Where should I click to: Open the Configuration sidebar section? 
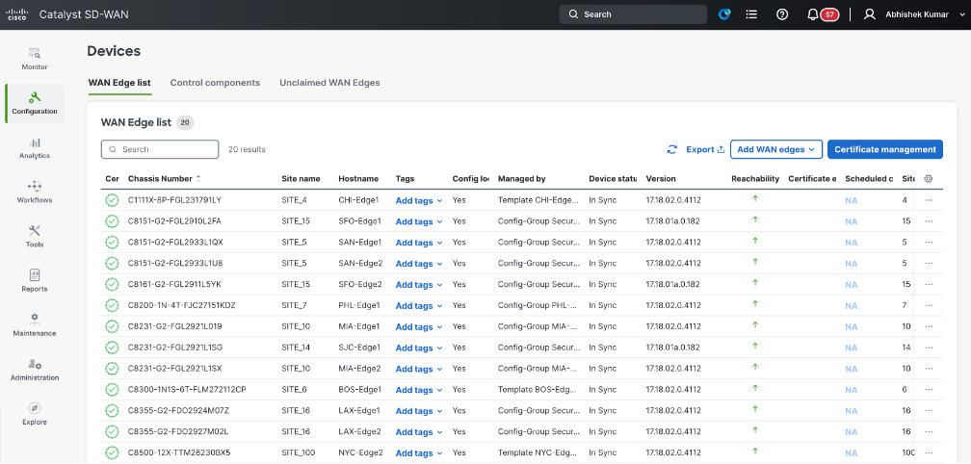point(35,103)
